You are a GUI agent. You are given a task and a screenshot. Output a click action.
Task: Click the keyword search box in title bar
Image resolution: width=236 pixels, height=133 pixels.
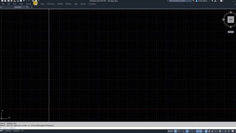tap(180, 1)
